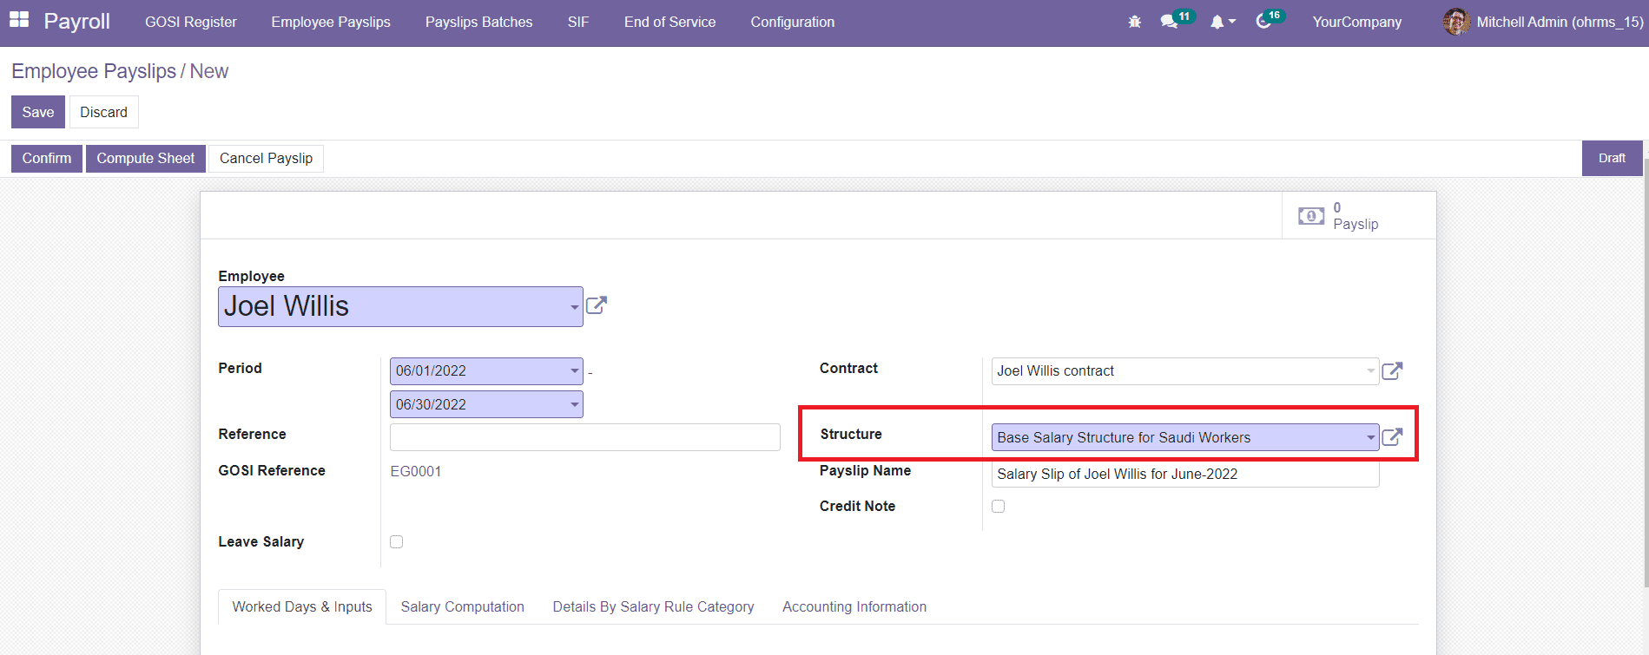Viewport: 1649px width, 655px height.
Task: Open the Structure dropdown list
Action: [x=1370, y=437]
